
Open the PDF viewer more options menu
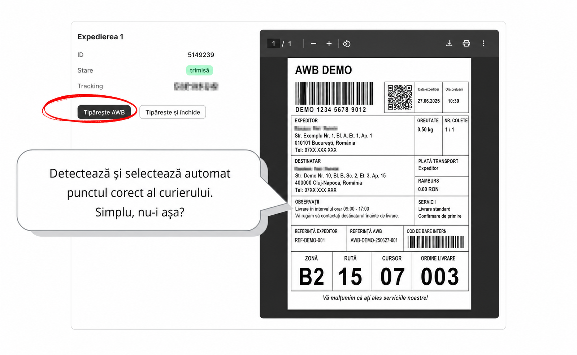(483, 44)
